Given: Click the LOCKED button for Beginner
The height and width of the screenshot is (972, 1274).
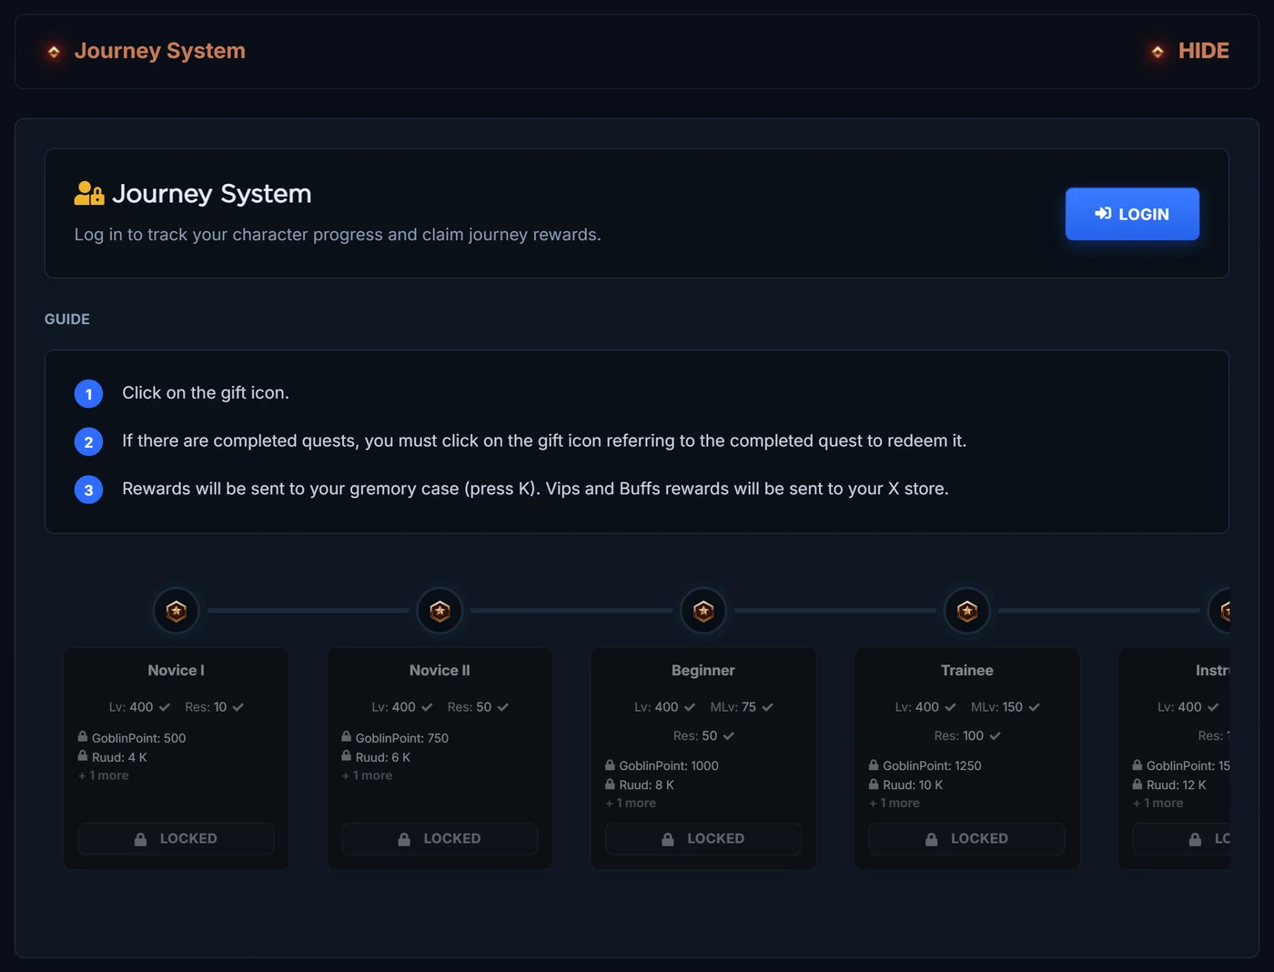Looking at the screenshot, I should pyautogui.click(x=703, y=838).
